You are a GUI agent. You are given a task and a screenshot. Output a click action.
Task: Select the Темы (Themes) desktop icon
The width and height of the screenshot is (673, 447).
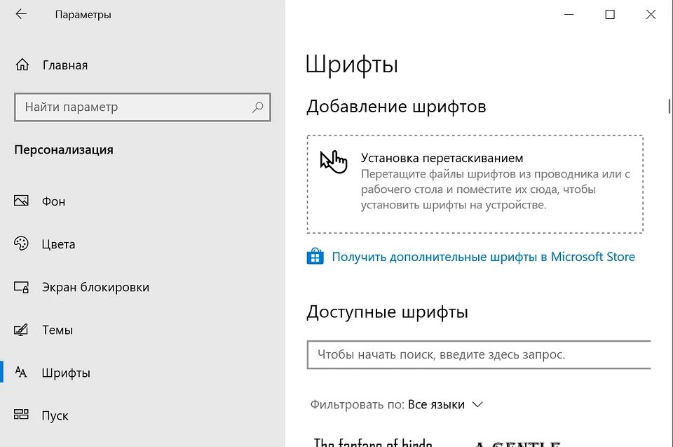[x=21, y=330]
